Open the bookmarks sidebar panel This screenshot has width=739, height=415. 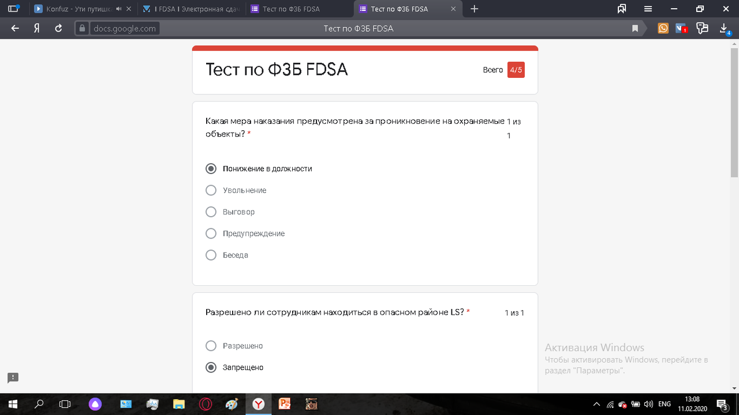(x=622, y=9)
